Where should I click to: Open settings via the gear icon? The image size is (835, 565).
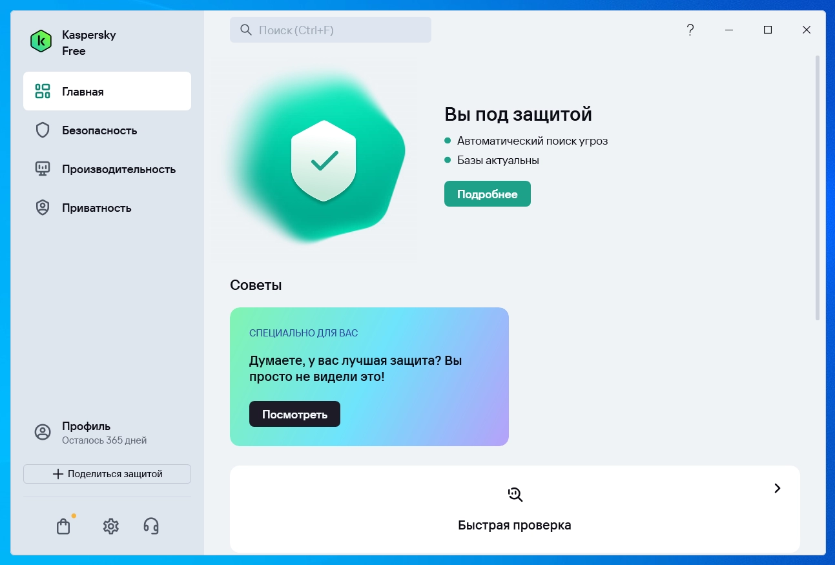111,526
